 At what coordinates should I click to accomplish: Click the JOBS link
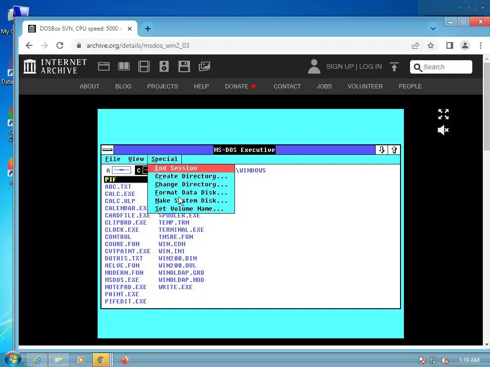pyautogui.click(x=324, y=86)
